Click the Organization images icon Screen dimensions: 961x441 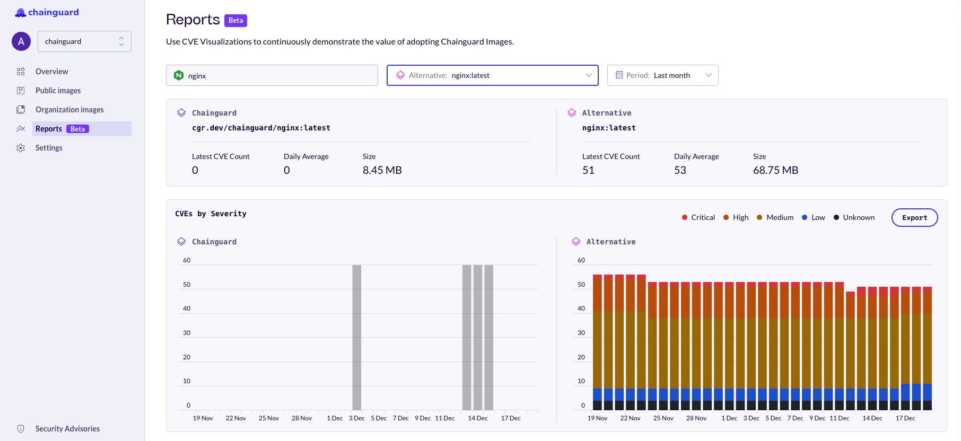pyautogui.click(x=21, y=110)
